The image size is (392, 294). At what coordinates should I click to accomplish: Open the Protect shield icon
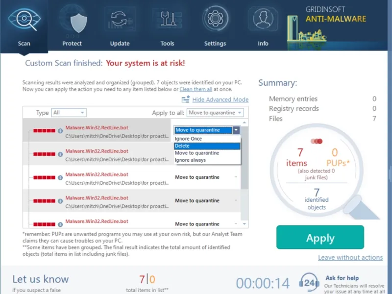pos(78,23)
